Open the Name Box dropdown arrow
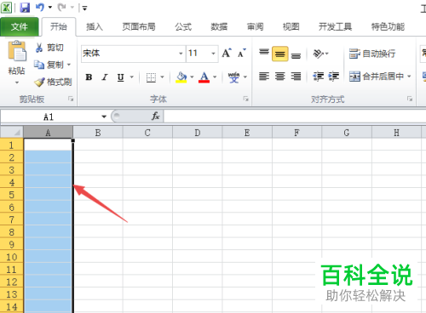Viewport: 426px width, 313px height. click(x=104, y=117)
